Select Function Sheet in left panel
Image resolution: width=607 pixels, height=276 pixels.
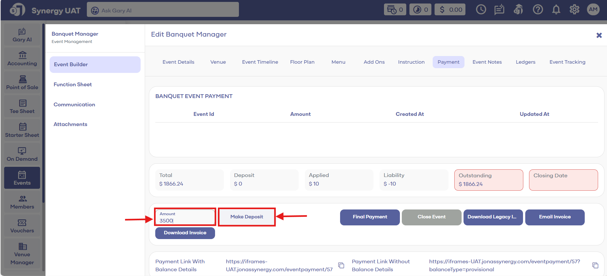coord(73,84)
